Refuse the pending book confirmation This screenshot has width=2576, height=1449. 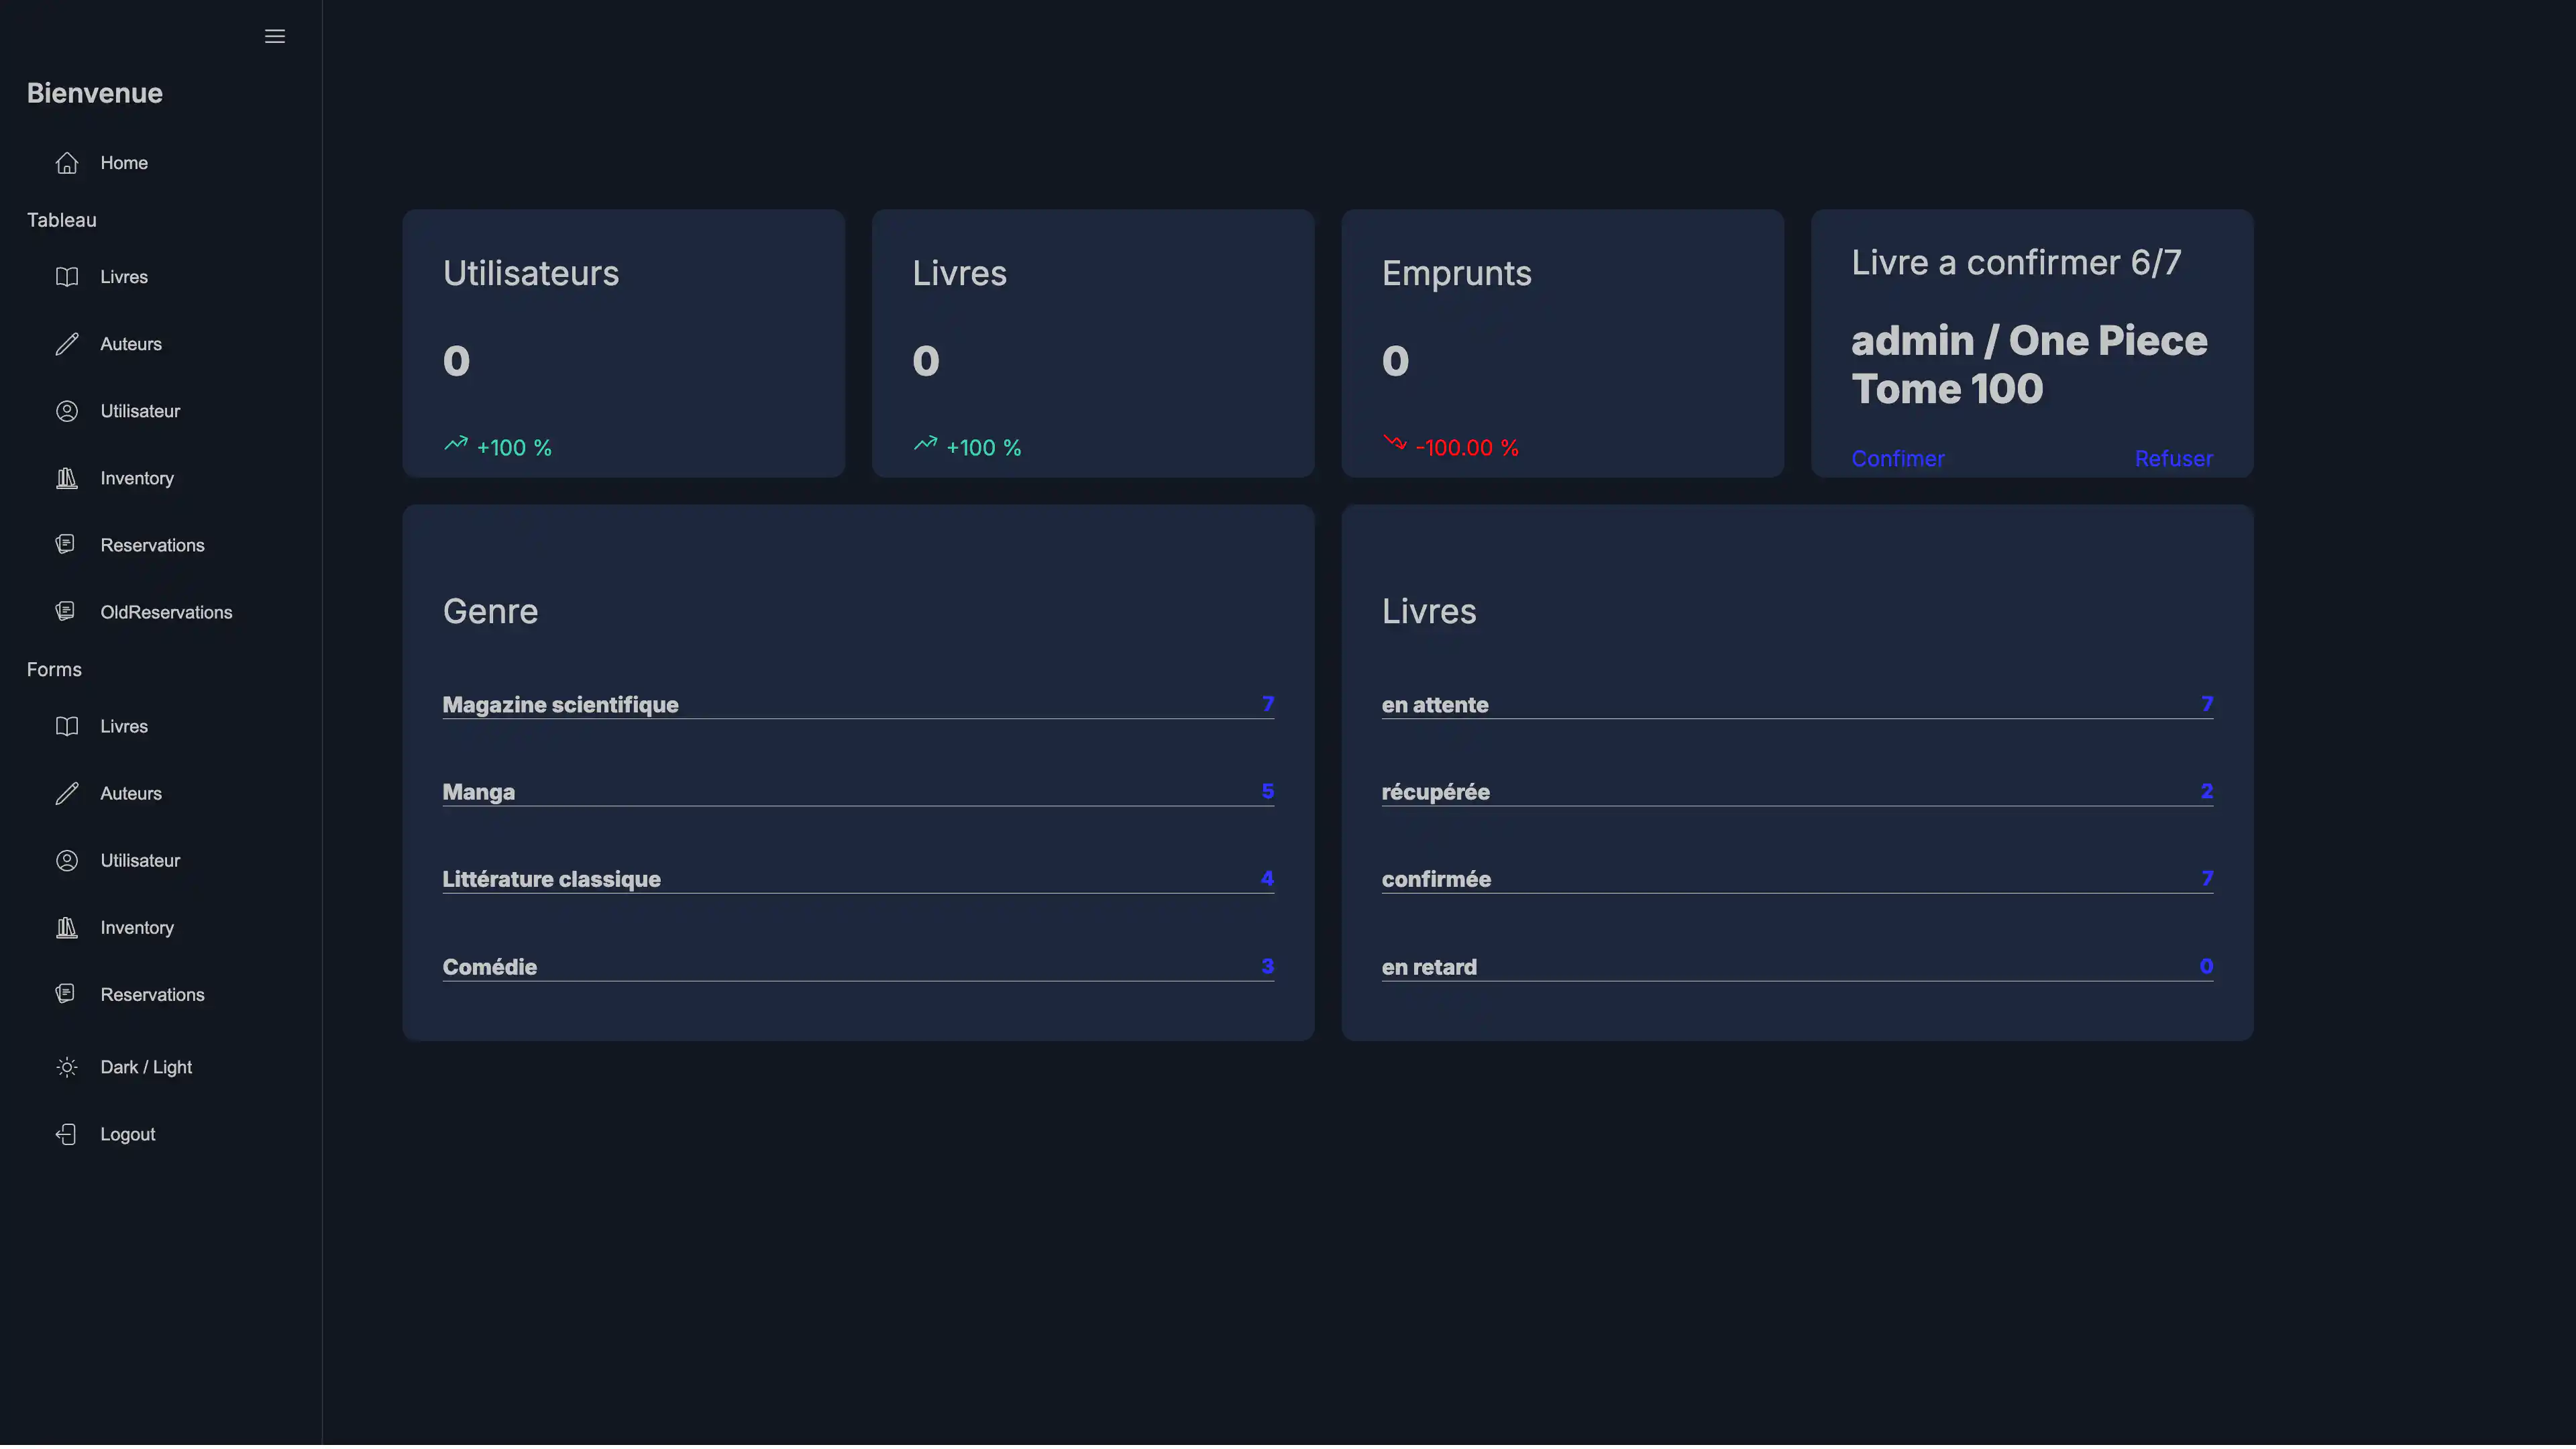(2173, 457)
